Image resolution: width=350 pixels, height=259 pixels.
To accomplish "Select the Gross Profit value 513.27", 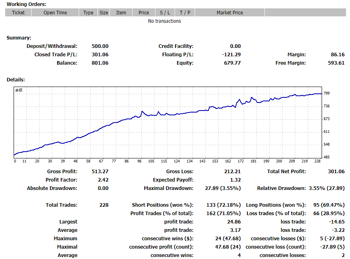I will pos(100,172).
